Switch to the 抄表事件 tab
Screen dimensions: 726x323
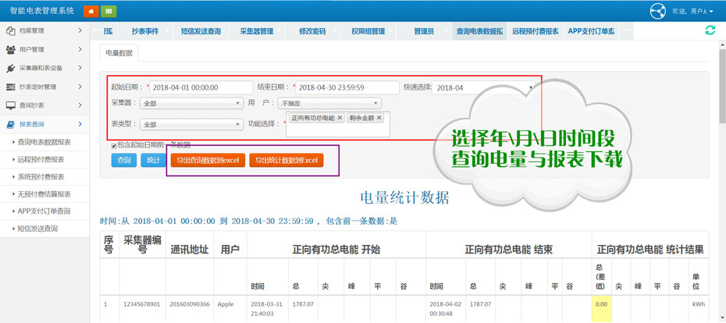(x=144, y=31)
